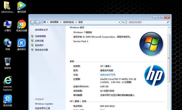Click the 没有可用于此显示器的笔或触控输入 text

[x=117, y=95]
